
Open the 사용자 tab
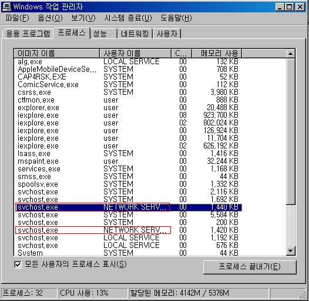click(167, 34)
